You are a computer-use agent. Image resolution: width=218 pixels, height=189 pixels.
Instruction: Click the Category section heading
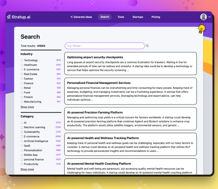point(27,116)
